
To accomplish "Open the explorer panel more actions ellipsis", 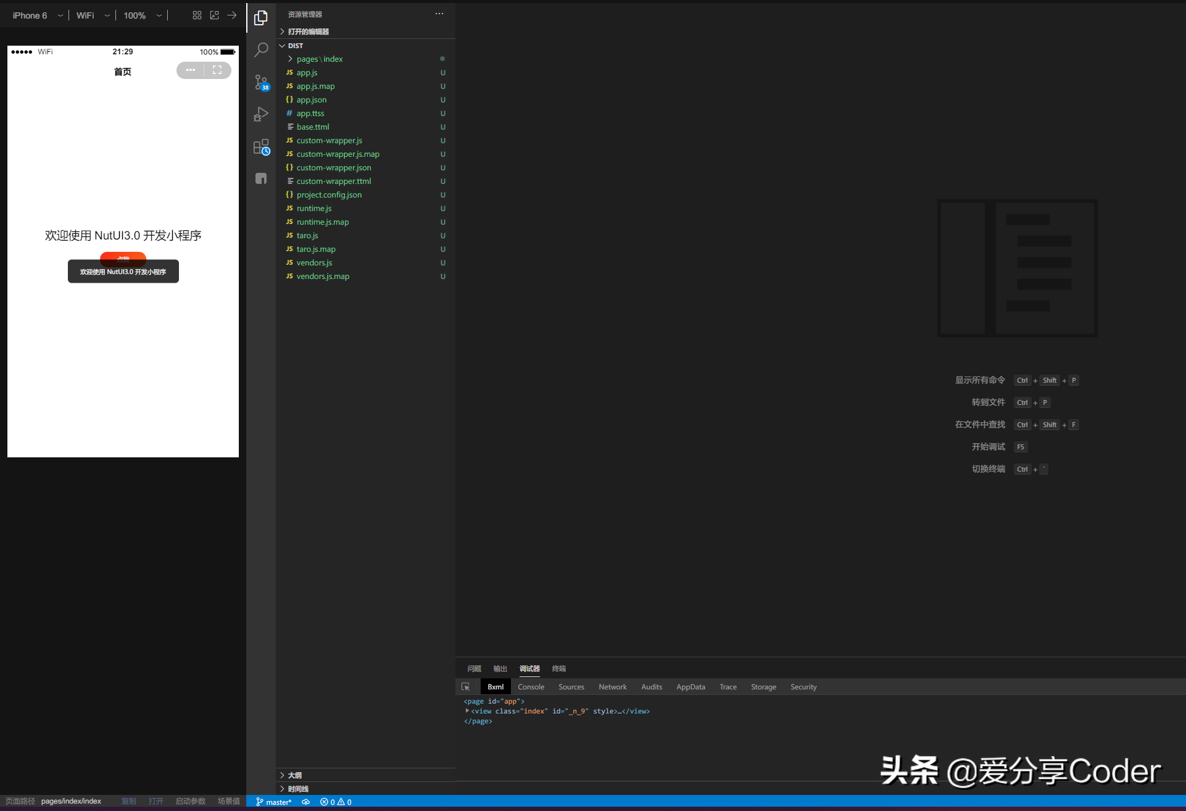I will (x=439, y=14).
